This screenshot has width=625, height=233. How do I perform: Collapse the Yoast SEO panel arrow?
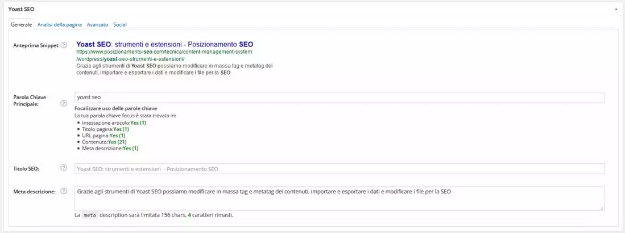(616, 9)
